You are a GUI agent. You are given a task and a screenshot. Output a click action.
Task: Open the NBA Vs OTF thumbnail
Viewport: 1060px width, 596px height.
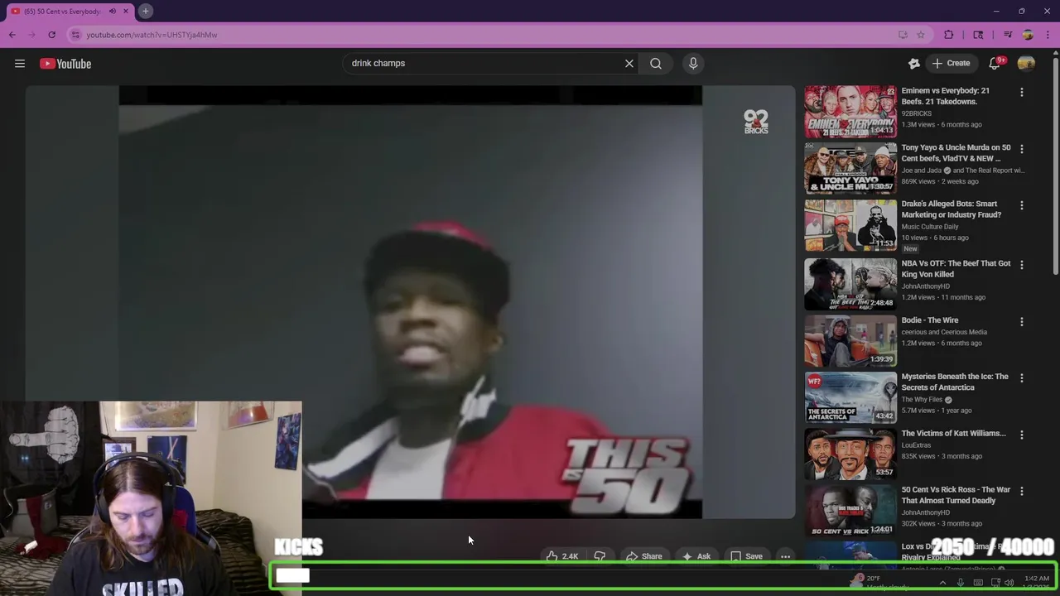coord(850,284)
